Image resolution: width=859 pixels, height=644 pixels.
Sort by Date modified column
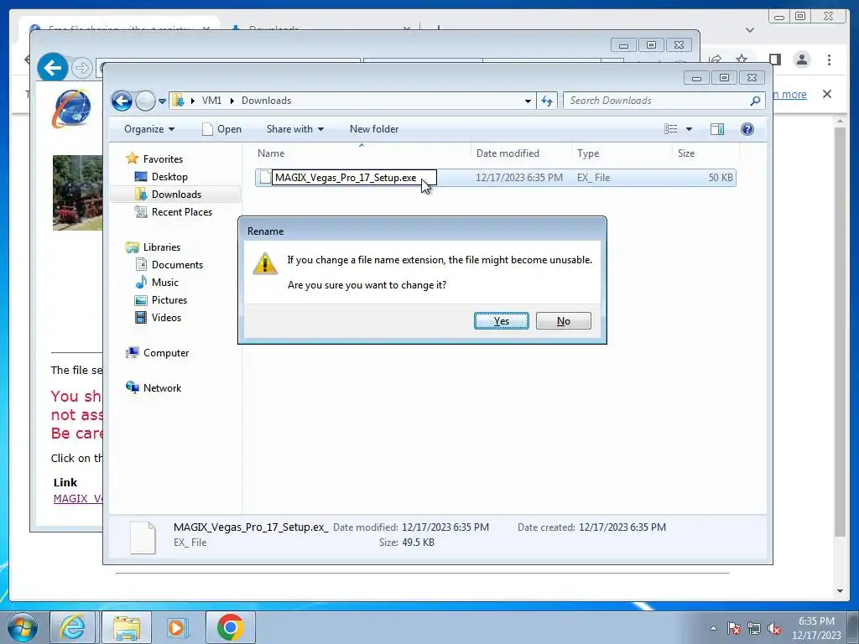pos(521,153)
